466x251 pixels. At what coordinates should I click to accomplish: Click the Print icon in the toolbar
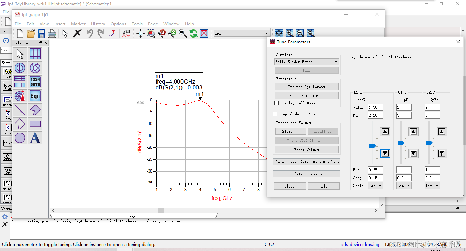click(52, 33)
